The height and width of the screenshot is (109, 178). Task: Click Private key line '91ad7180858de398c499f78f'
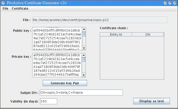pos(57,67)
